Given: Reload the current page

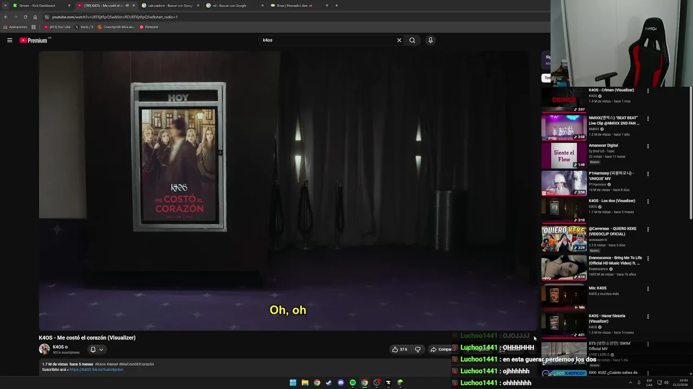Looking at the screenshot, I should coord(25,17).
